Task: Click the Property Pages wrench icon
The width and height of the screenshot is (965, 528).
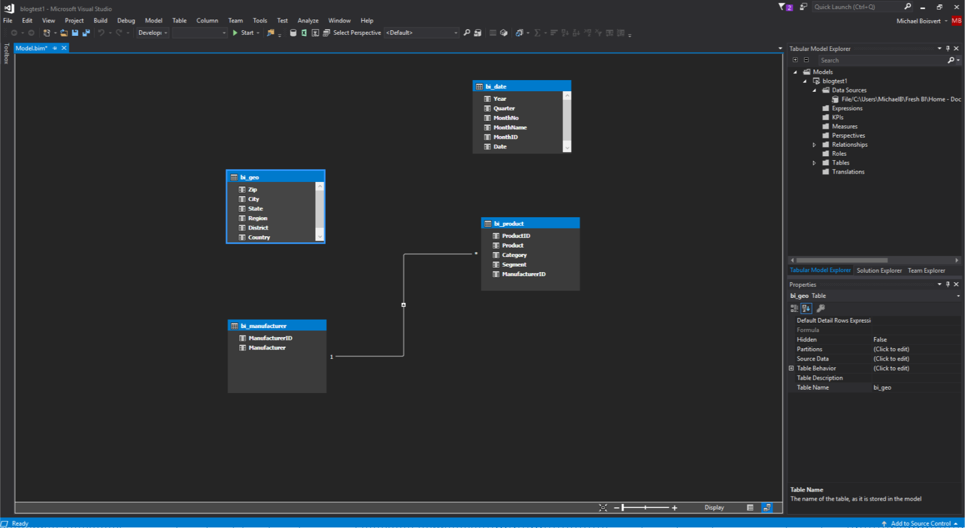Action: pyautogui.click(x=821, y=308)
